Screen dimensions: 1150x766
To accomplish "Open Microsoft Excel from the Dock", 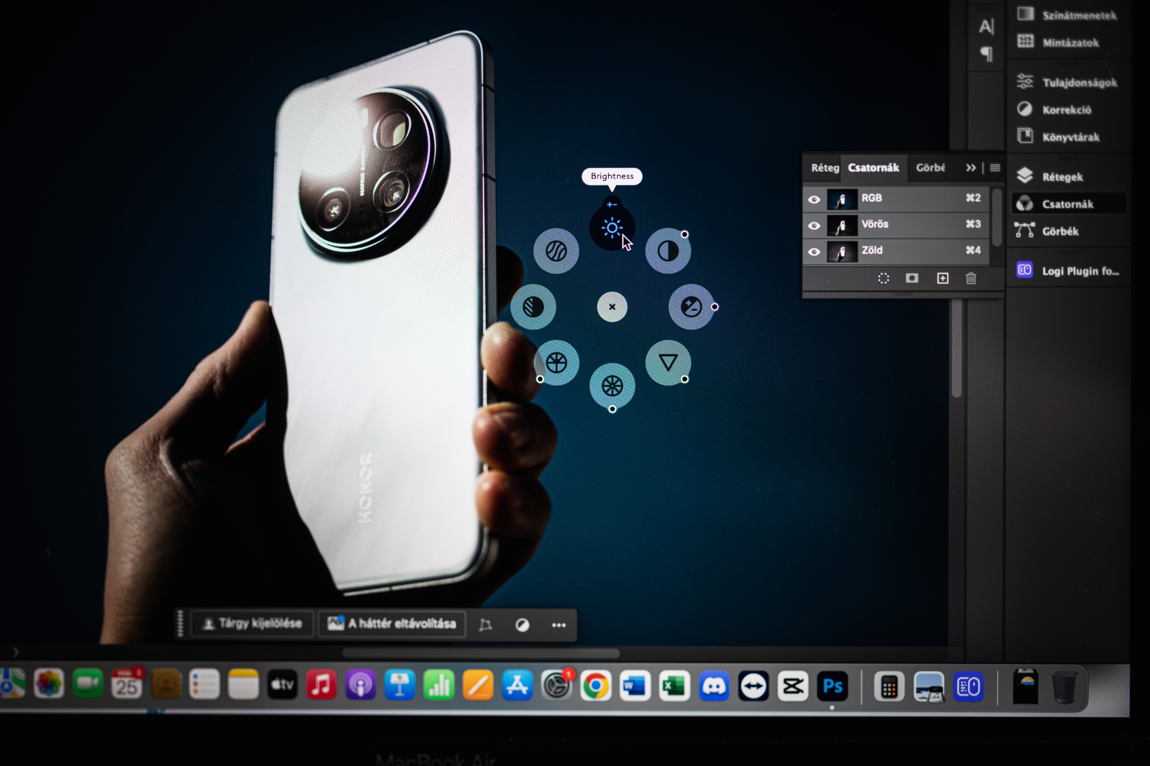I will coord(674,686).
